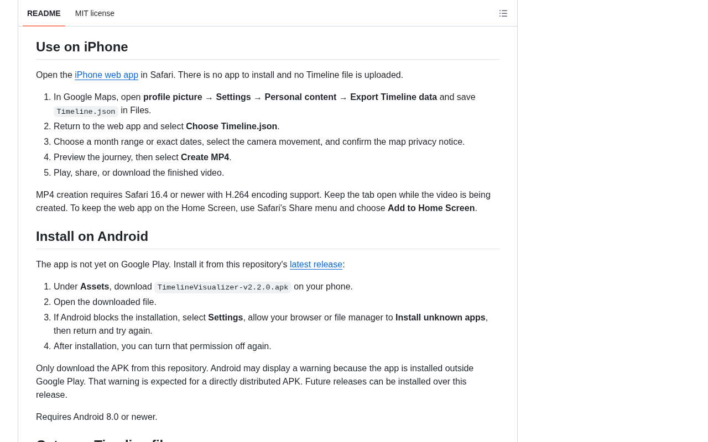Click the bold 'Choose Timeline.json' text
Screen dimensions: 708x442
pyautogui.click(x=232, y=126)
